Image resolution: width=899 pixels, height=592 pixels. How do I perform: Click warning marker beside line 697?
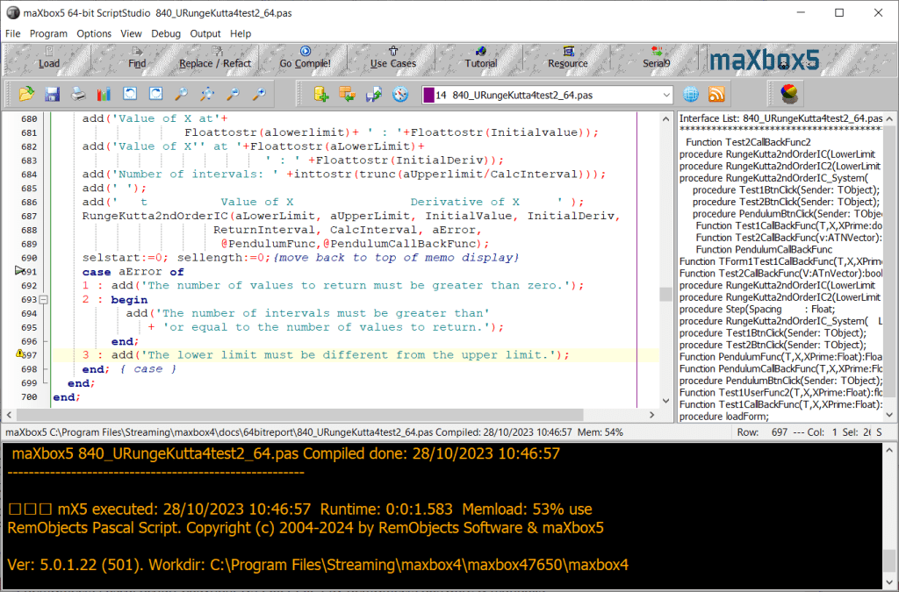(x=20, y=354)
